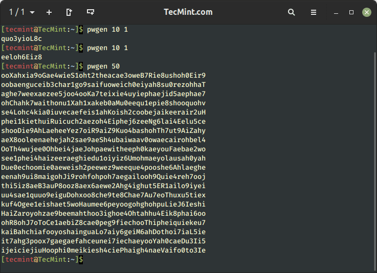Click password output quo3yioL8c
This screenshot has width=377, height=273.
[x=21, y=39]
